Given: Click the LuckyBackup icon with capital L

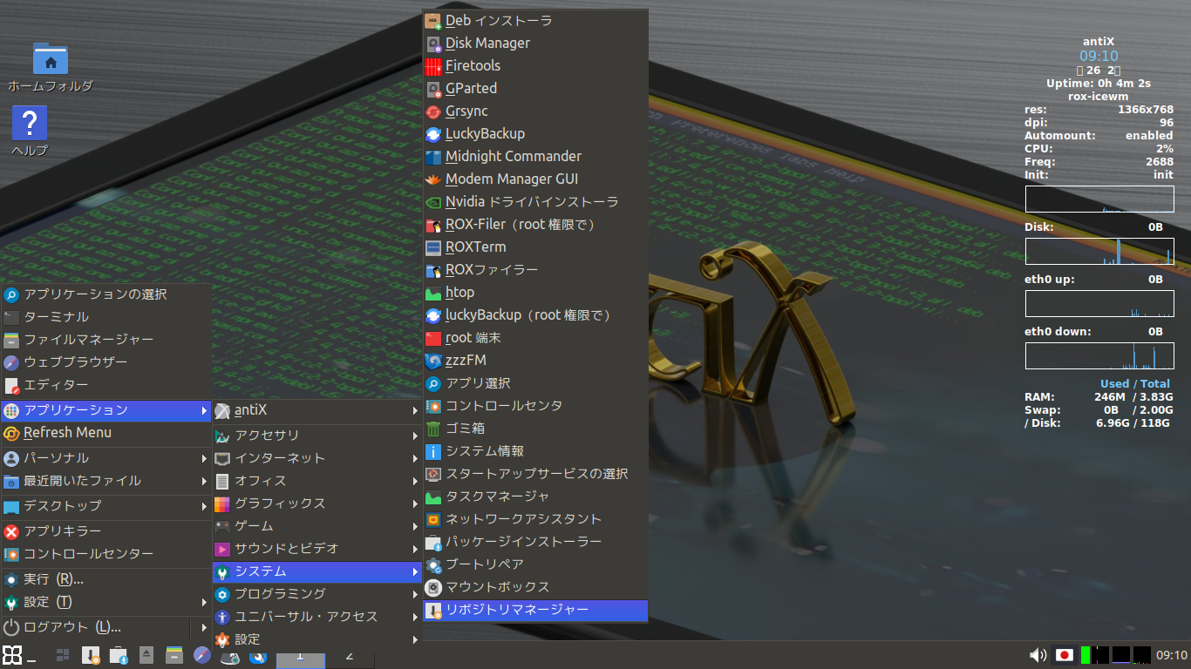Looking at the screenshot, I should pos(433,133).
